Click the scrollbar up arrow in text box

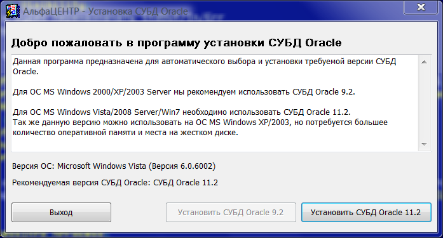pos(424,62)
